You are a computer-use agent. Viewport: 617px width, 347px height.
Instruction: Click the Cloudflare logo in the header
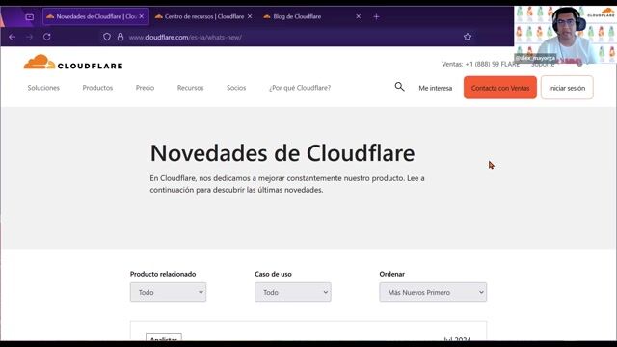pyautogui.click(x=73, y=63)
